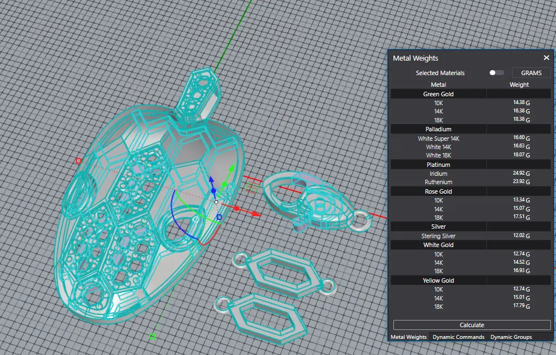556x355 pixels.
Task: Switch to the Dynamic Commands tab
Action: (459, 337)
